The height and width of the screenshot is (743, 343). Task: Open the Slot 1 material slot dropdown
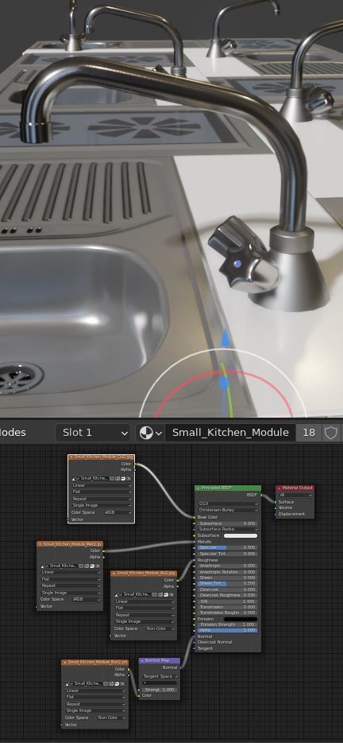click(93, 432)
